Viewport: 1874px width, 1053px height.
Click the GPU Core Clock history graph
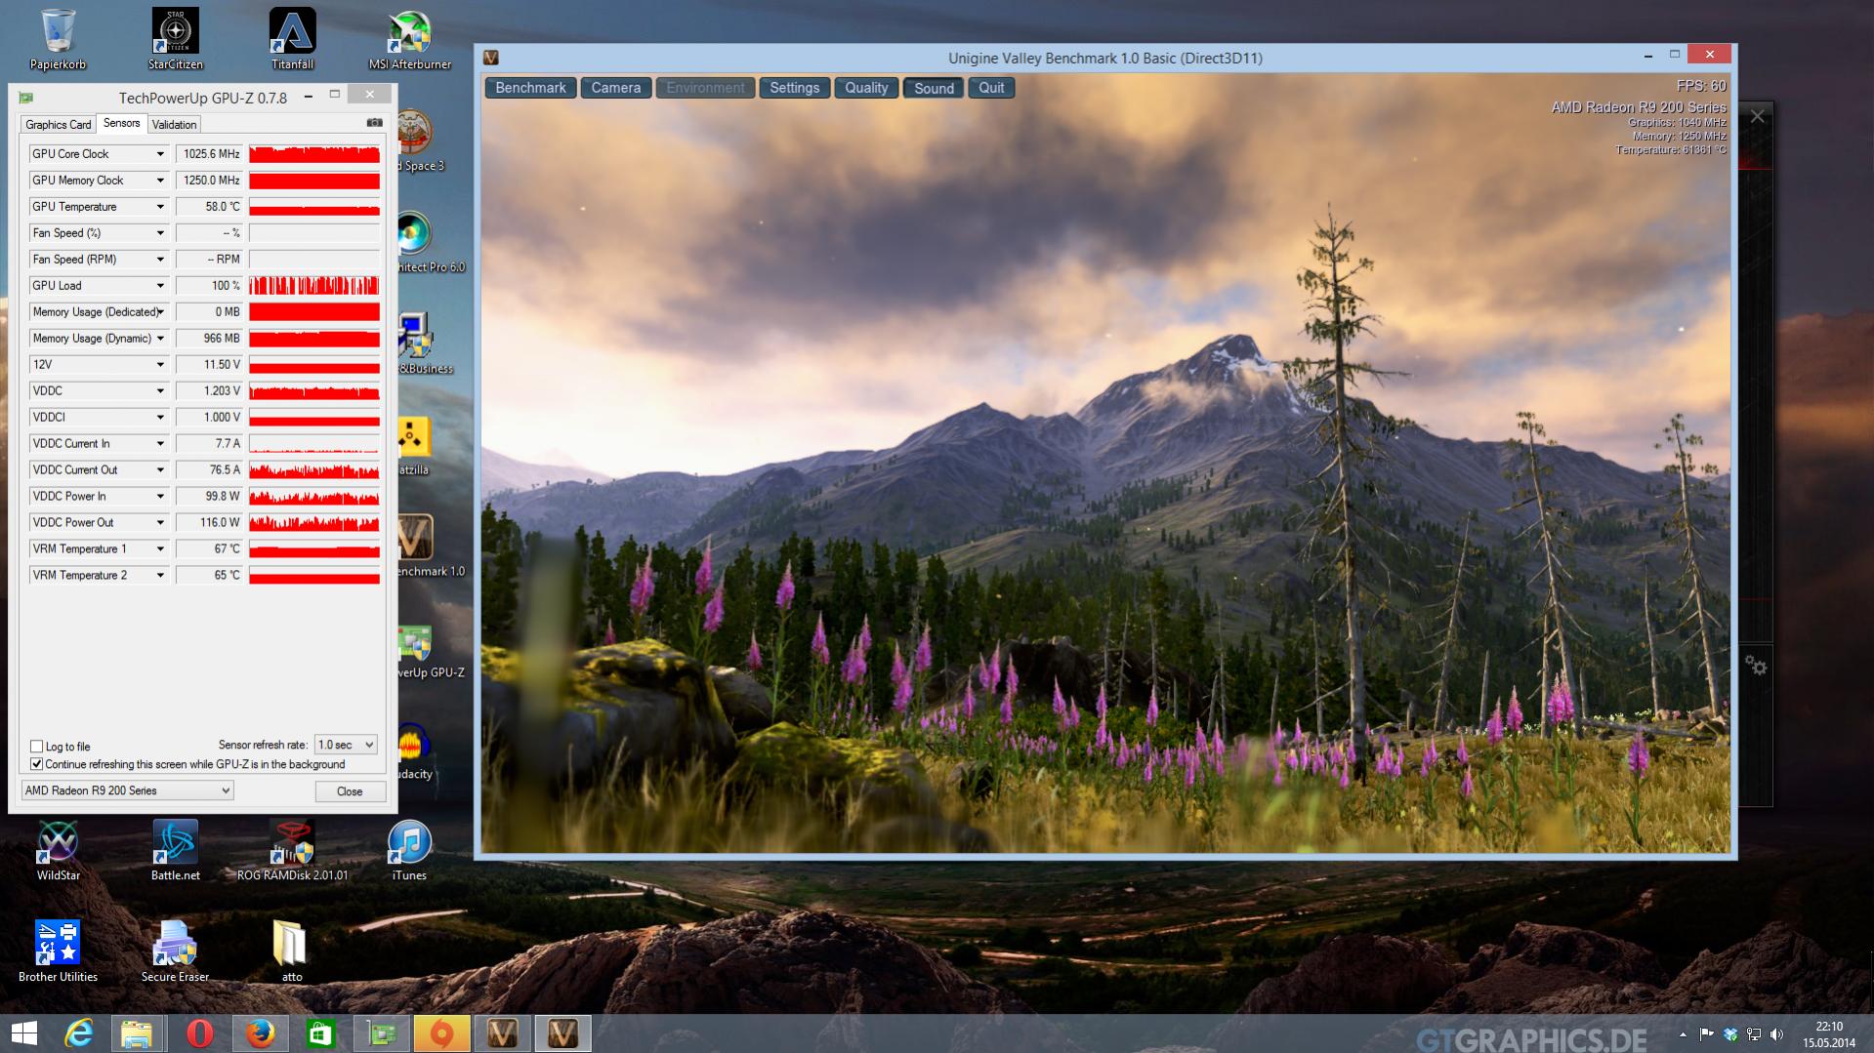coord(314,154)
